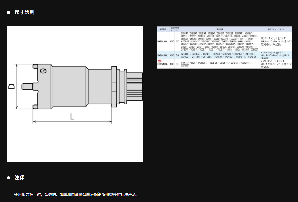This screenshot has height=202, width=298.
Task: Click the D value 81 in EXSV100L row
Action: point(177,64)
